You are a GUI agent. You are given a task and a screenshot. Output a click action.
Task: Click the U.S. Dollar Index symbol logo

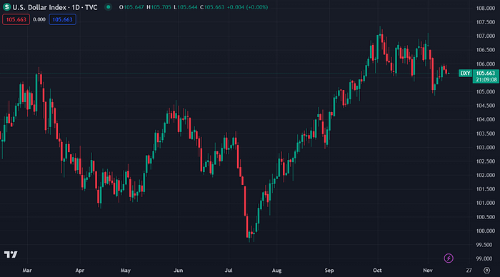pyautogui.click(x=6, y=7)
